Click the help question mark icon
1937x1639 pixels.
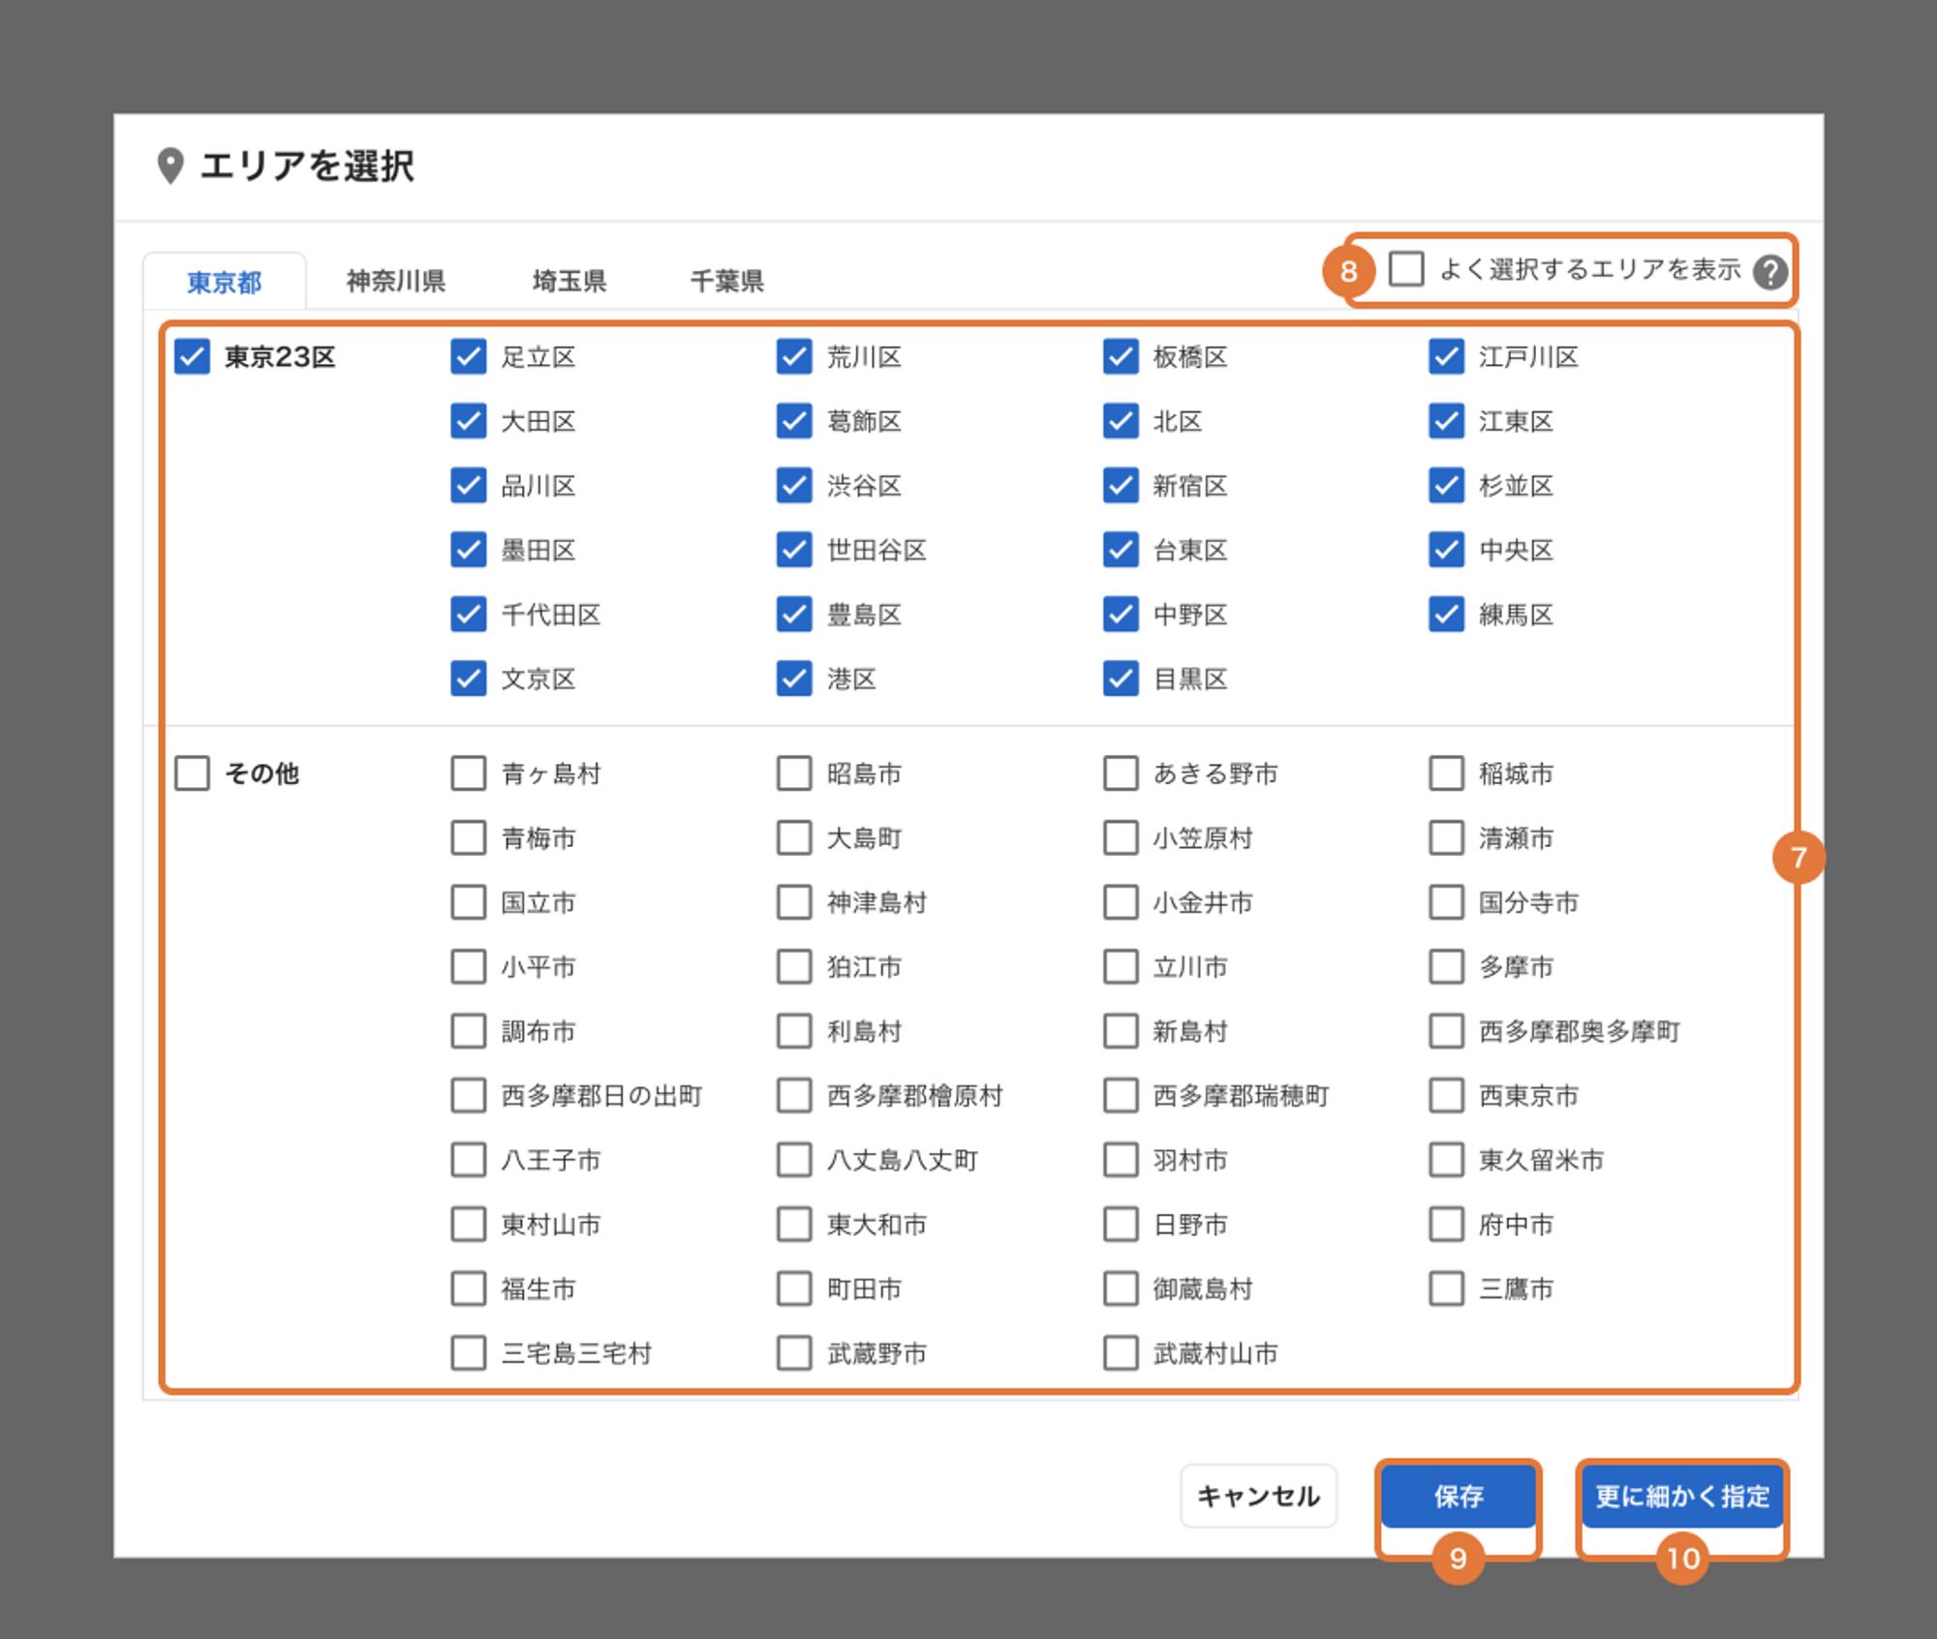click(x=1770, y=272)
